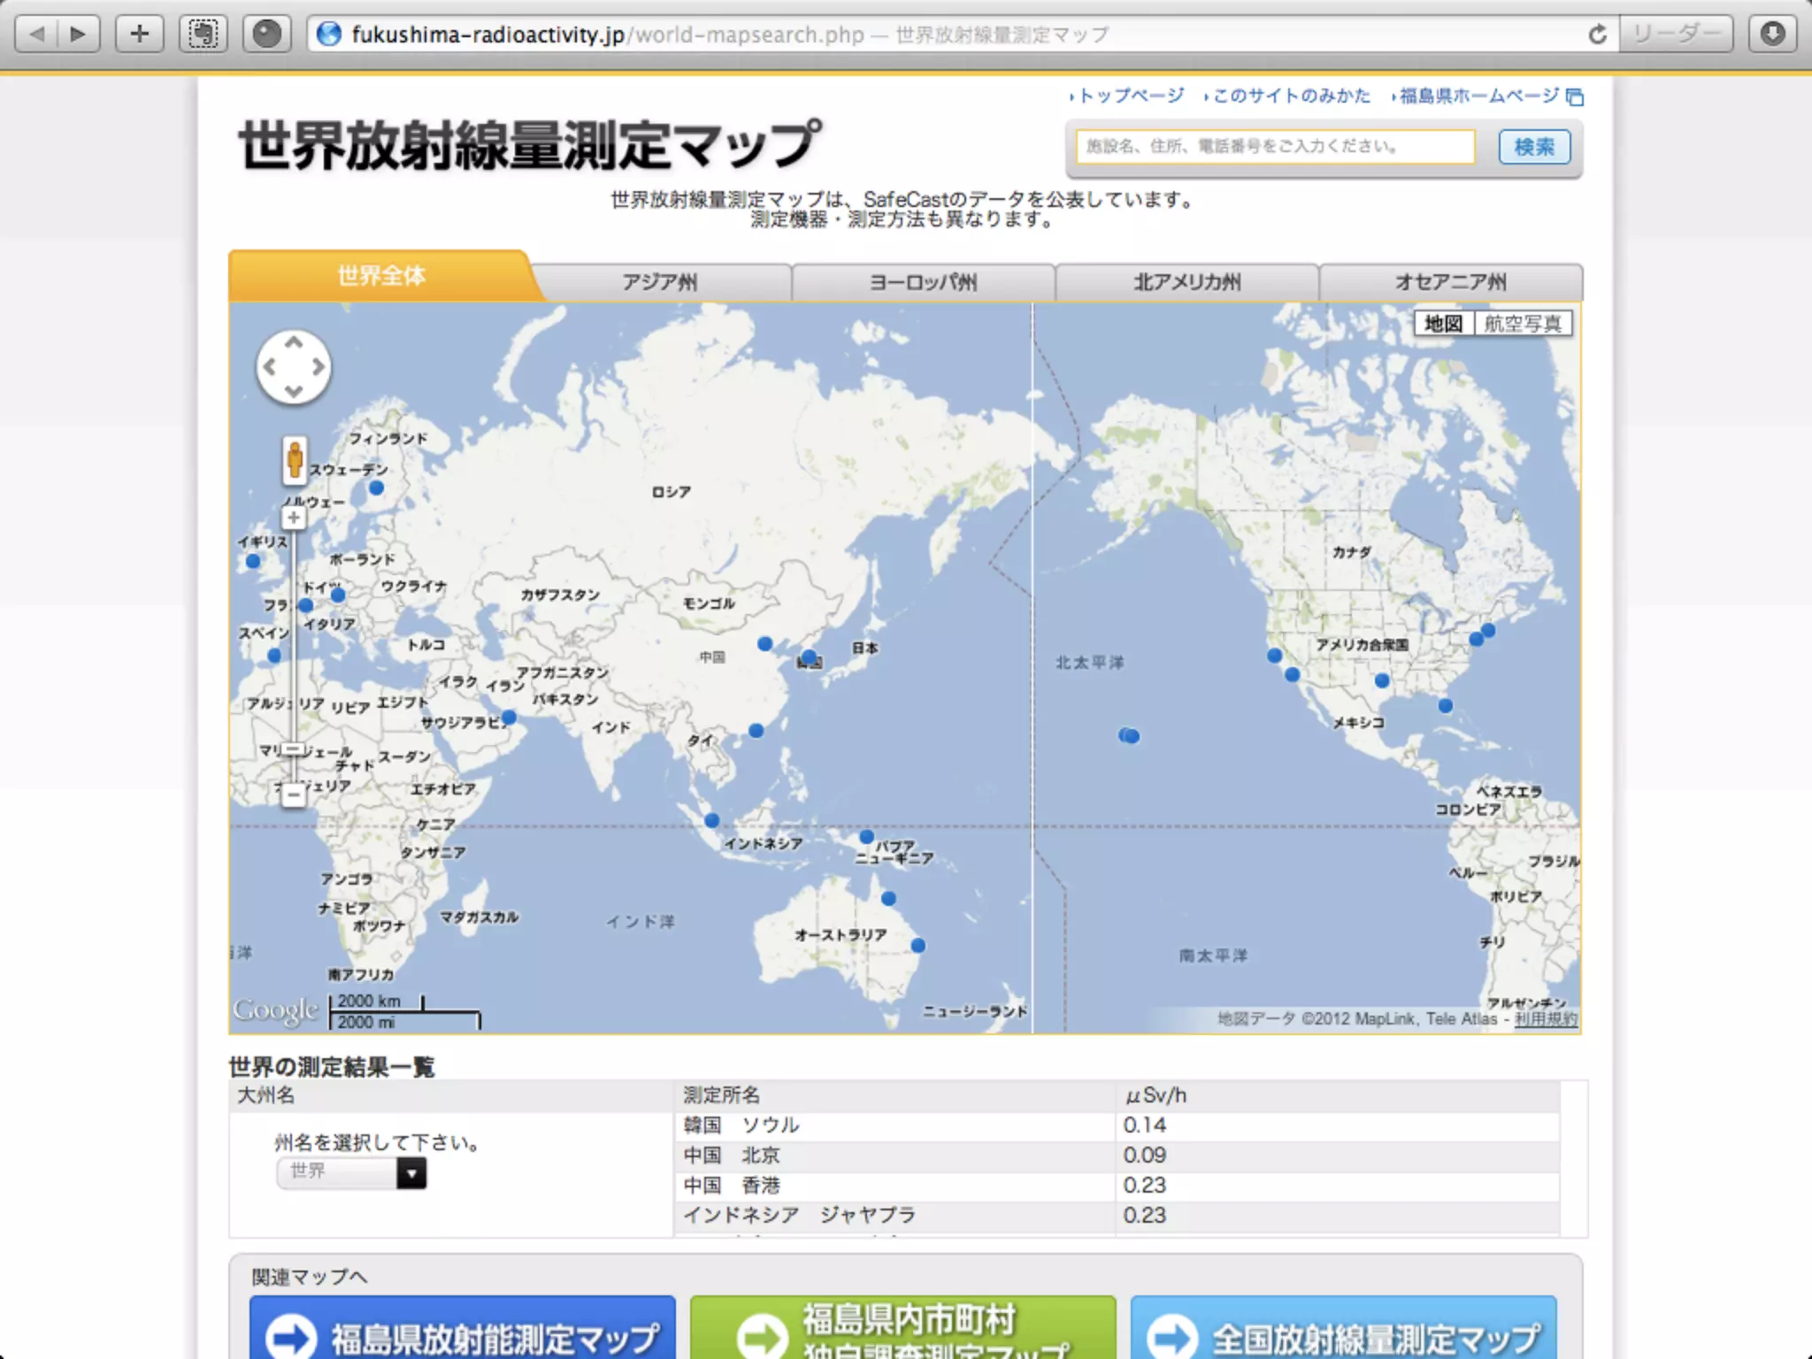Viewport: 1812px width, 1359px height.
Task: Open the downloads arrow icon
Action: pos(1772,35)
